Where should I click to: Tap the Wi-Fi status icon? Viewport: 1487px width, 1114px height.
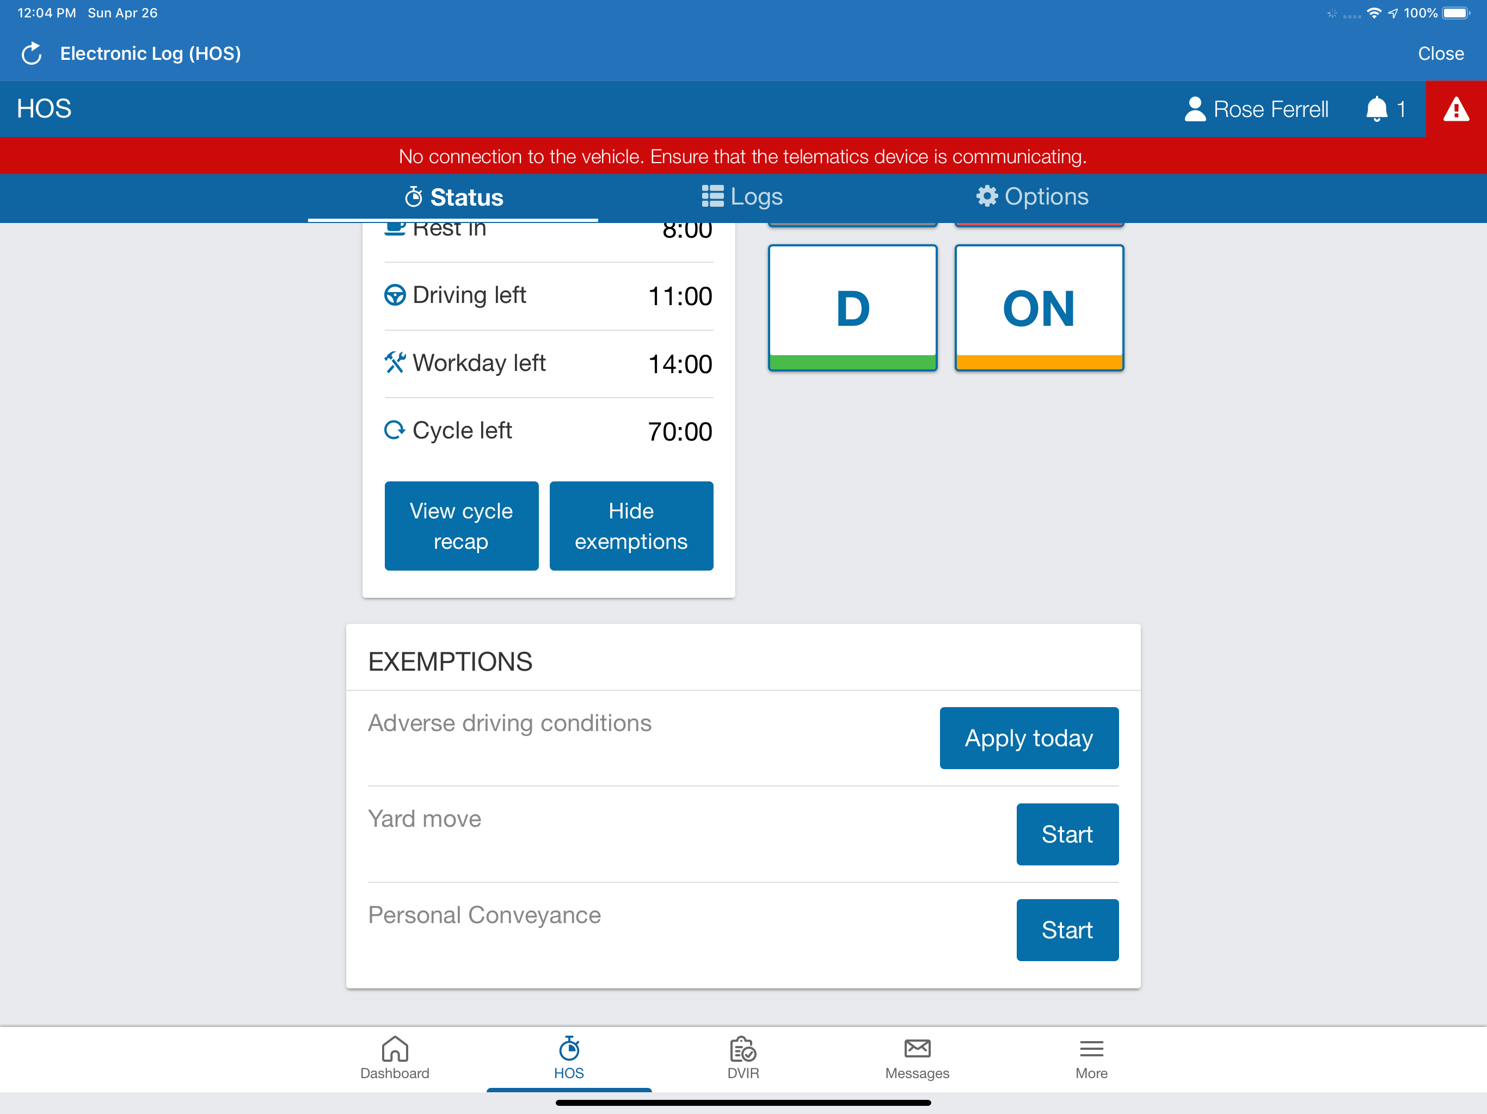(1374, 13)
